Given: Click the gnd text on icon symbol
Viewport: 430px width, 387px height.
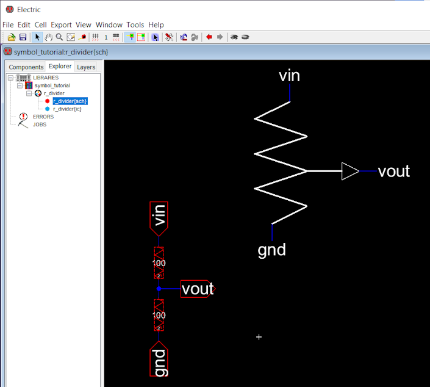Looking at the screenshot, I should coord(272,250).
